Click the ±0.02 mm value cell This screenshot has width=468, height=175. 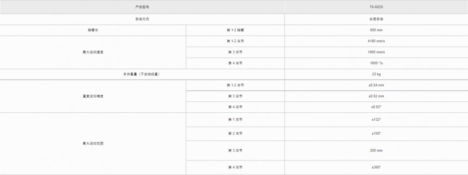click(x=376, y=96)
